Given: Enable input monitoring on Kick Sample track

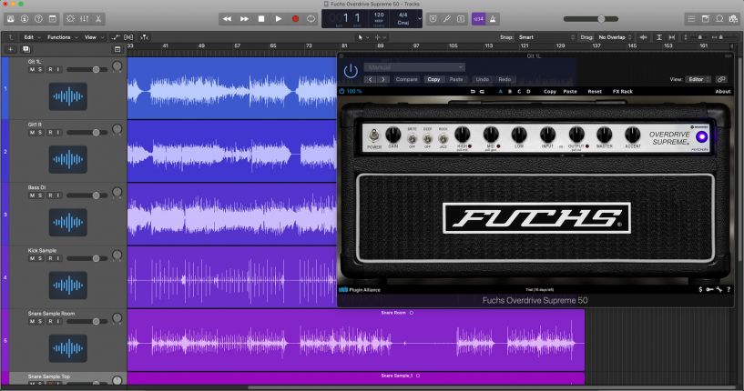Looking at the screenshot, I should click(x=58, y=259).
